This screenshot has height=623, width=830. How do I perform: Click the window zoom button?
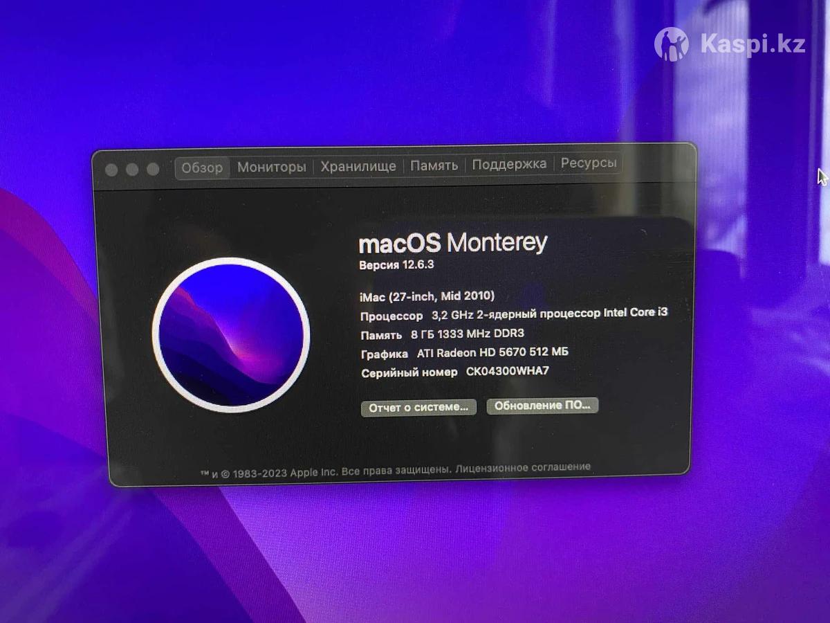(153, 169)
